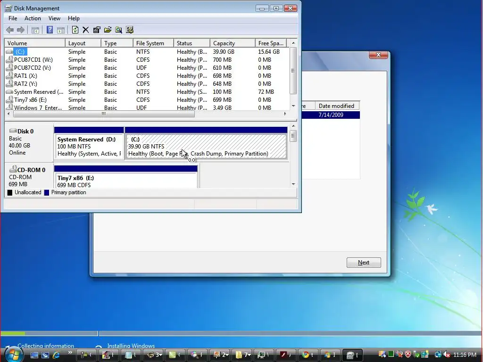Viewport: 483px width, 362px height.
Task: Select the RAT1 (X:) volume row
Action: point(147,76)
